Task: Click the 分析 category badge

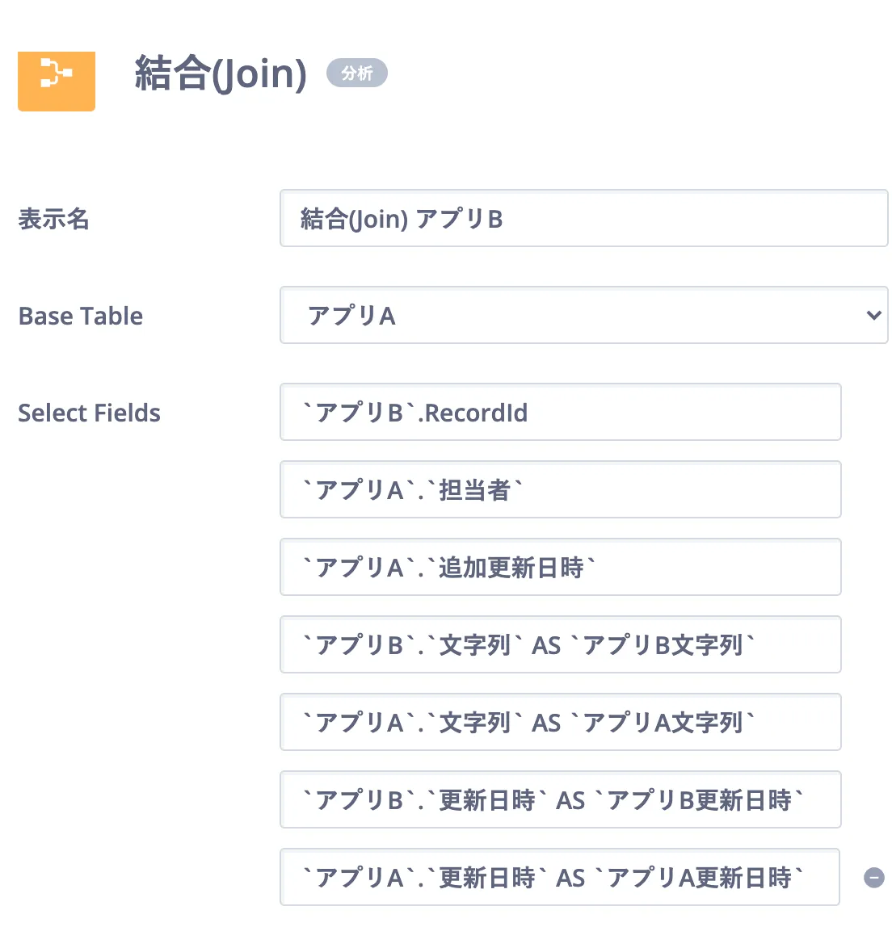Action: coord(356,73)
